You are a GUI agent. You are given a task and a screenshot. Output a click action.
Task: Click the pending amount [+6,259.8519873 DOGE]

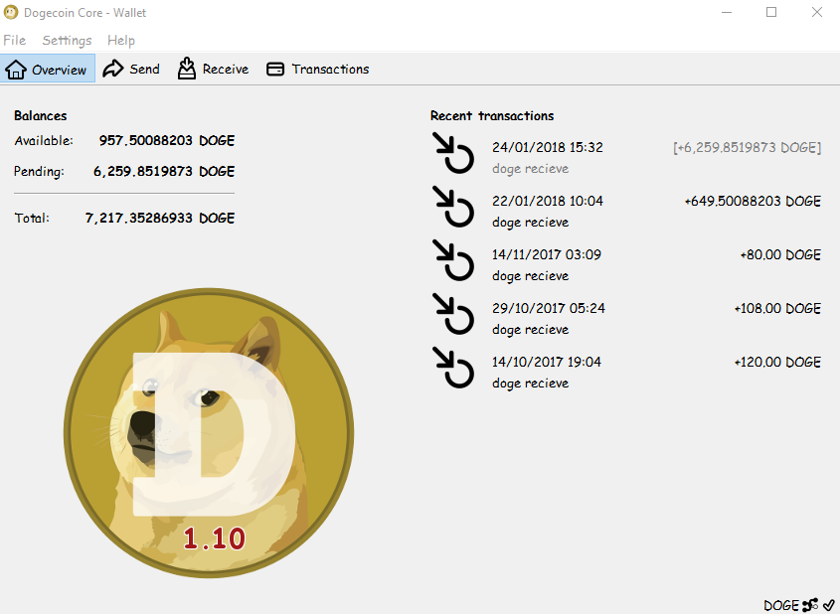747,148
